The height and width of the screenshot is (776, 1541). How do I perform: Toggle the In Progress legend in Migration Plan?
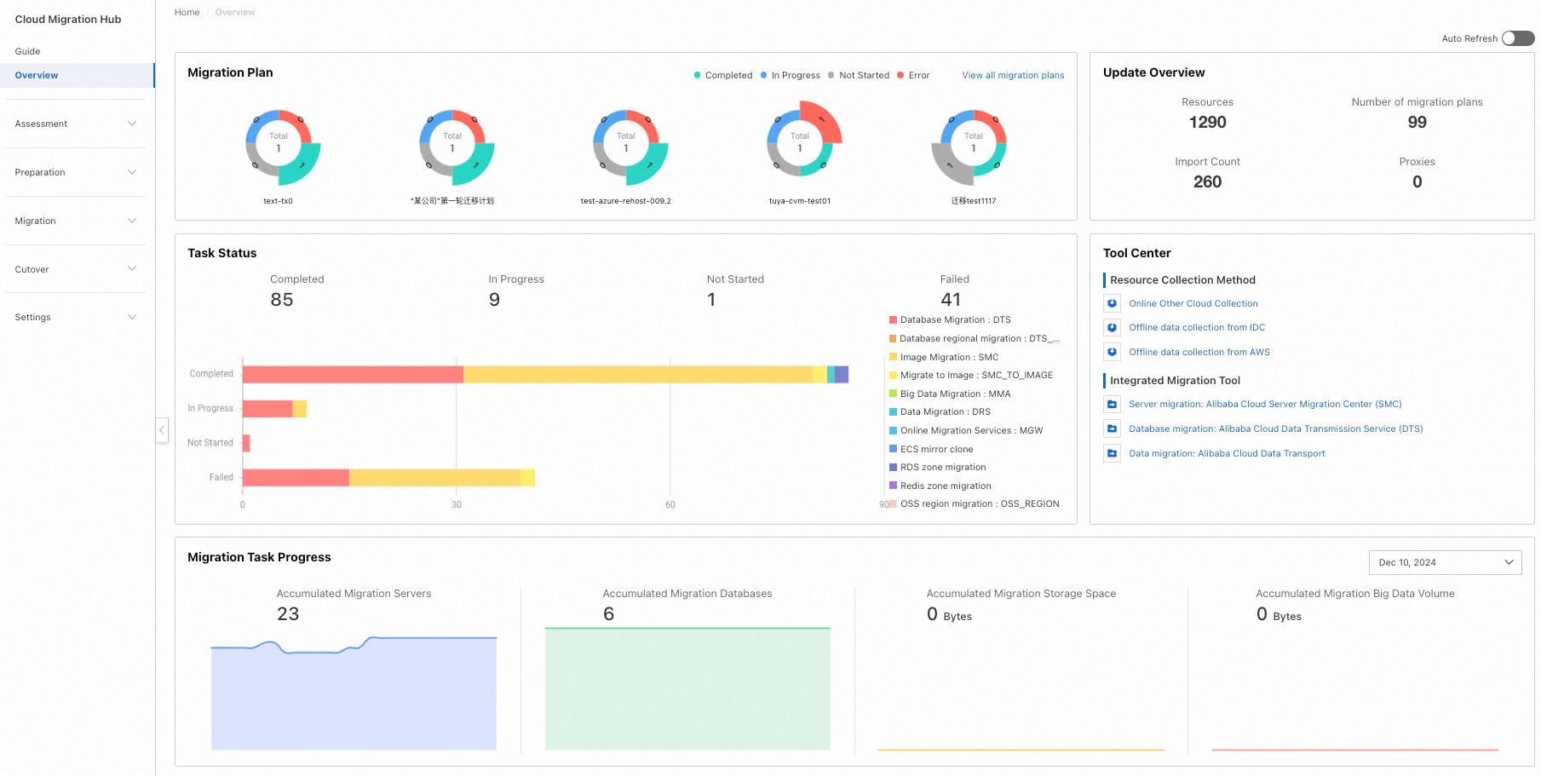tap(791, 75)
